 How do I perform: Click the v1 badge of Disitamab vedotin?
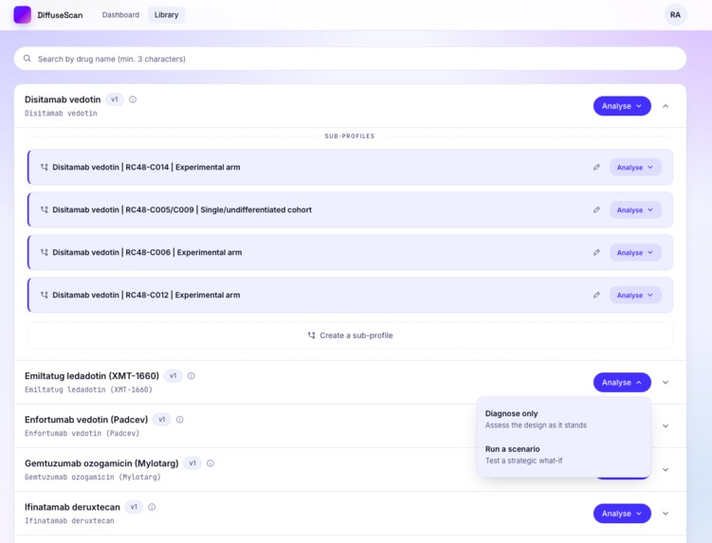115,100
